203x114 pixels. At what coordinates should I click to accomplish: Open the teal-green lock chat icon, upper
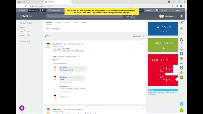[181, 68]
